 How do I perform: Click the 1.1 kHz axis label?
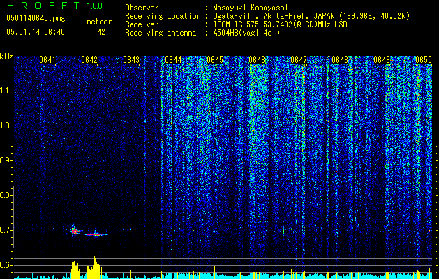pyautogui.click(x=4, y=91)
